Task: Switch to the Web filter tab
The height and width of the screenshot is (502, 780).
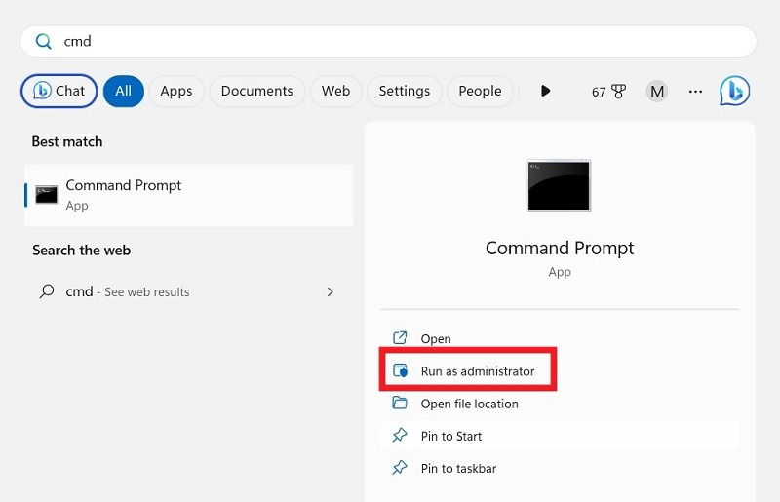Action: pos(335,91)
